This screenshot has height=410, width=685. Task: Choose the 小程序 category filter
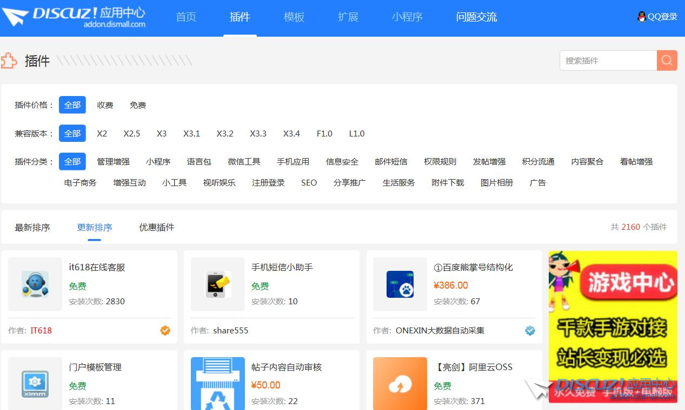click(158, 161)
